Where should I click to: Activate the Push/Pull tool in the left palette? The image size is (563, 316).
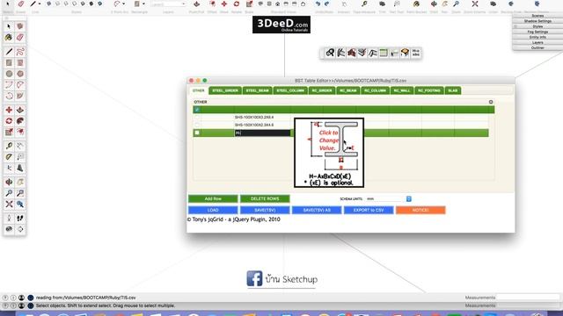click(x=20, y=110)
